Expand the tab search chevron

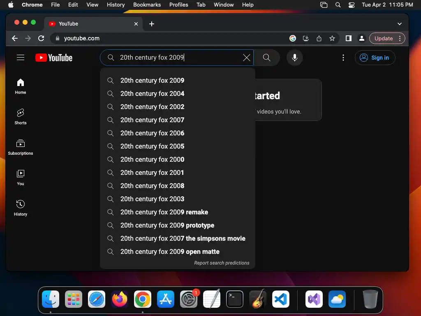[x=400, y=24]
